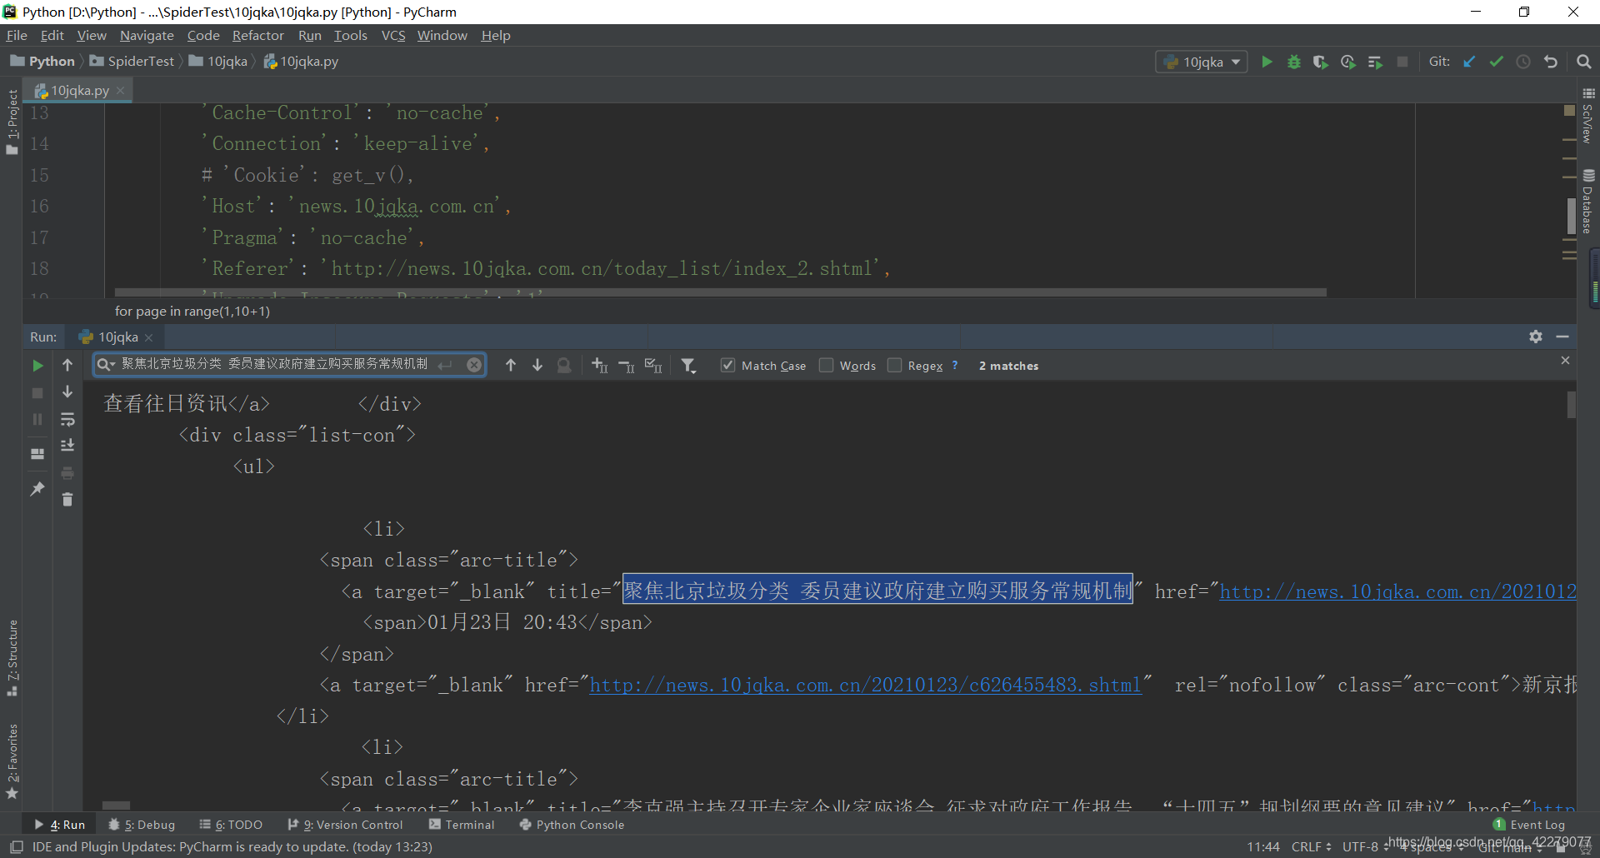This screenshot has height=858, width=1600.
Task: Click the Regex help question mark
Action: 955,365
